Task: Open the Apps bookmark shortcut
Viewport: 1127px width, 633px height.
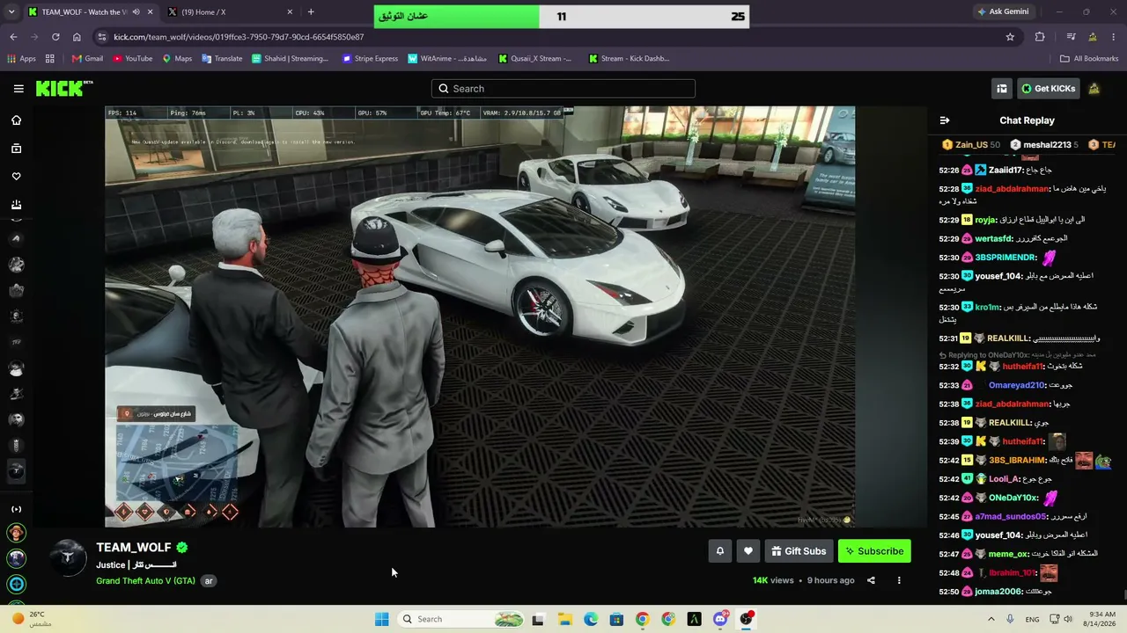Action: 22,59
